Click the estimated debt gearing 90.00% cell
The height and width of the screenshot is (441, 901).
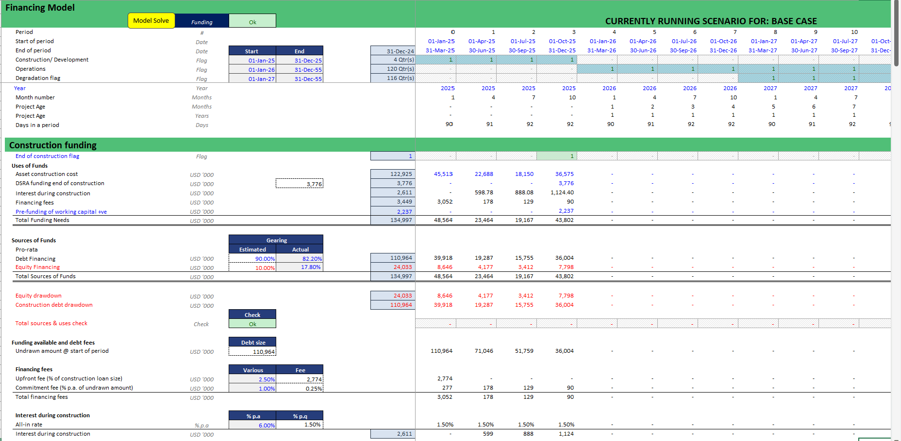click(x=252, y=259)
